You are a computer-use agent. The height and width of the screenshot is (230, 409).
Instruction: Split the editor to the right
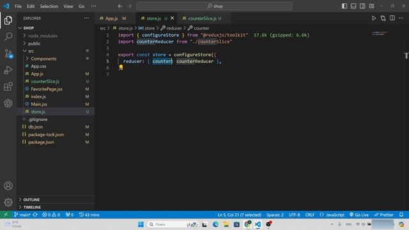coord(392,18)
